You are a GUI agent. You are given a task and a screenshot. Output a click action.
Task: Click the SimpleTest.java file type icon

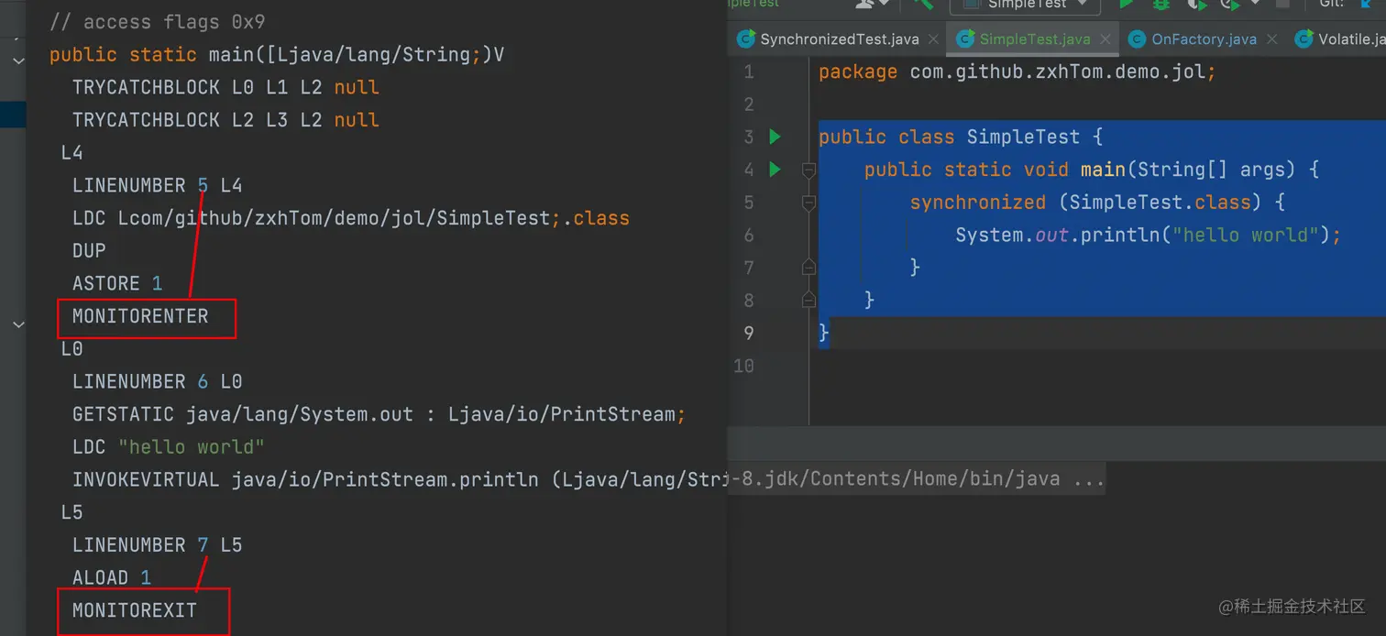(x=964, y=39)
